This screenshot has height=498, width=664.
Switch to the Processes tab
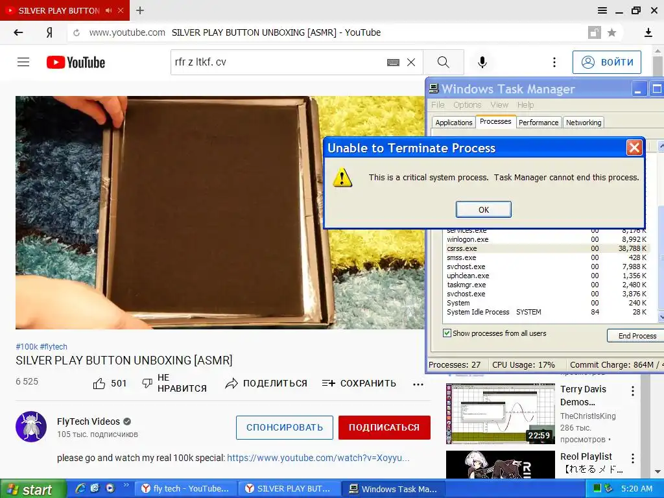pyautogui.click(x=495, y=121)
